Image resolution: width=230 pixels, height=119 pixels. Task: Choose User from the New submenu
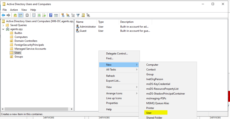(x=149, y=113)
